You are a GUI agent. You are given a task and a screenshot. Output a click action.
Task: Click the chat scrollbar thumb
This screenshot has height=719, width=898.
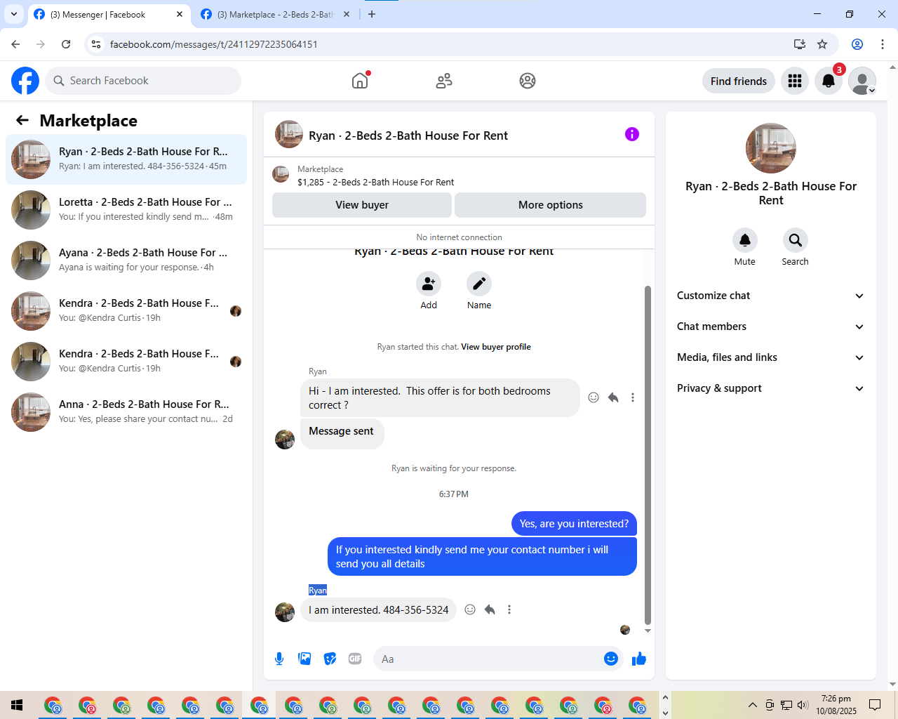point(648,455)
